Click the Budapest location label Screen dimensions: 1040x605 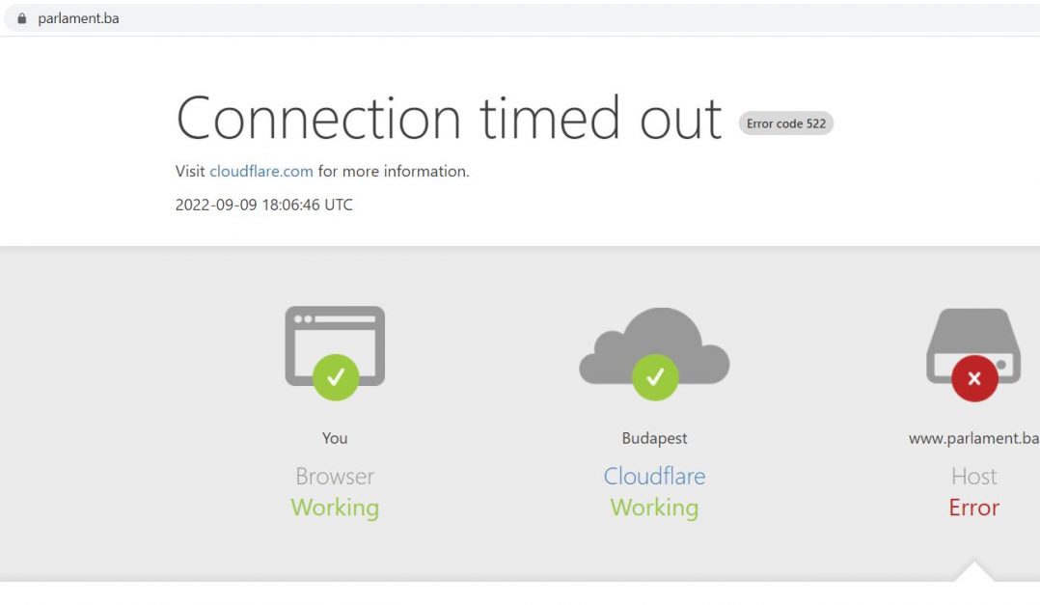click(655, 438)
